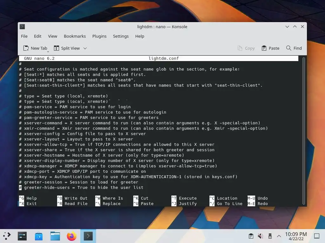Open the Bookmarks menu

coord(75,36)
